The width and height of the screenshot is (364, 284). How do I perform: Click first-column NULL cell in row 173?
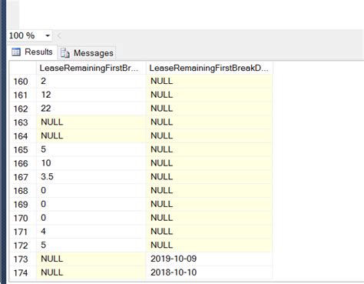tap(91, 259)
